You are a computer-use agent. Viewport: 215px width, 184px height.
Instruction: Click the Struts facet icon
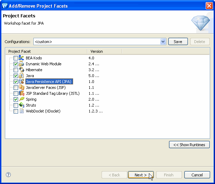click(x=21, y=105)
